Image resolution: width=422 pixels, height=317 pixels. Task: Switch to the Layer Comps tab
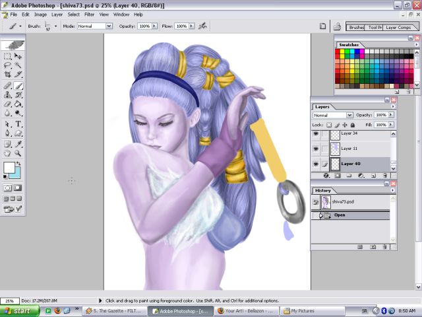(398, 28)
